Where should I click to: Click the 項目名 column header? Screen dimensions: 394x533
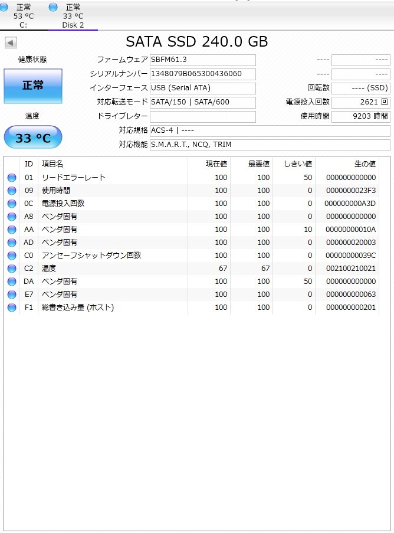coord(113,164)
